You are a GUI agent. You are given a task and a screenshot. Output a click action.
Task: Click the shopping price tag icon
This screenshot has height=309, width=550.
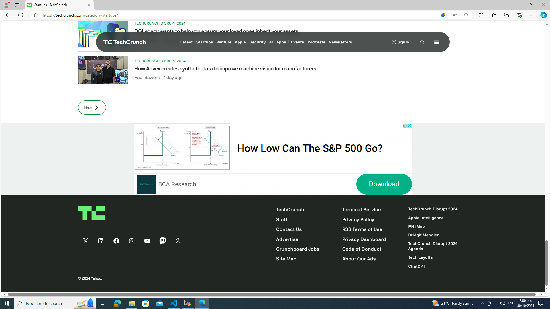(x=443, y=15)
